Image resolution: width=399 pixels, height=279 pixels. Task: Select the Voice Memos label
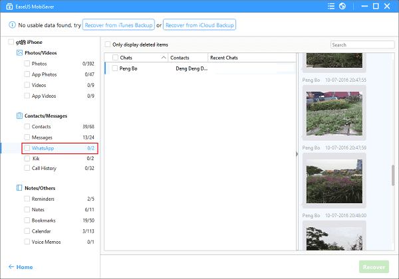click(47, 242)
